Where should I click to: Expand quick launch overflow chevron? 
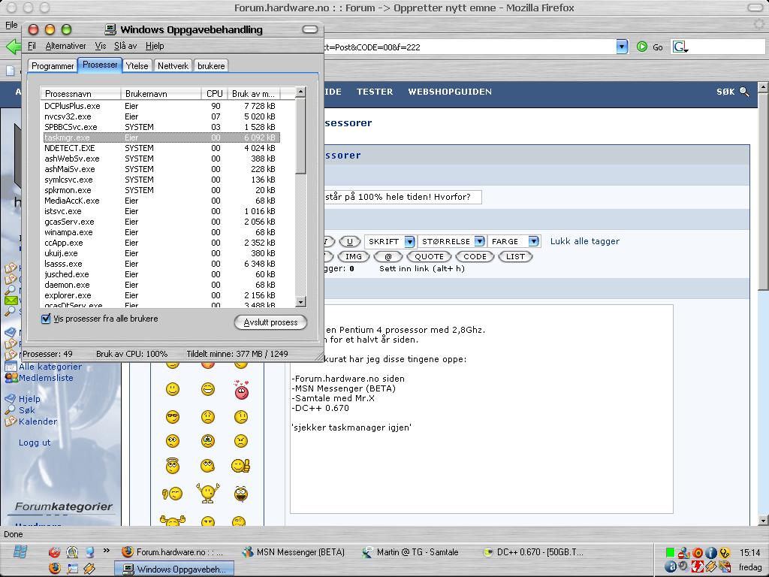107,551
